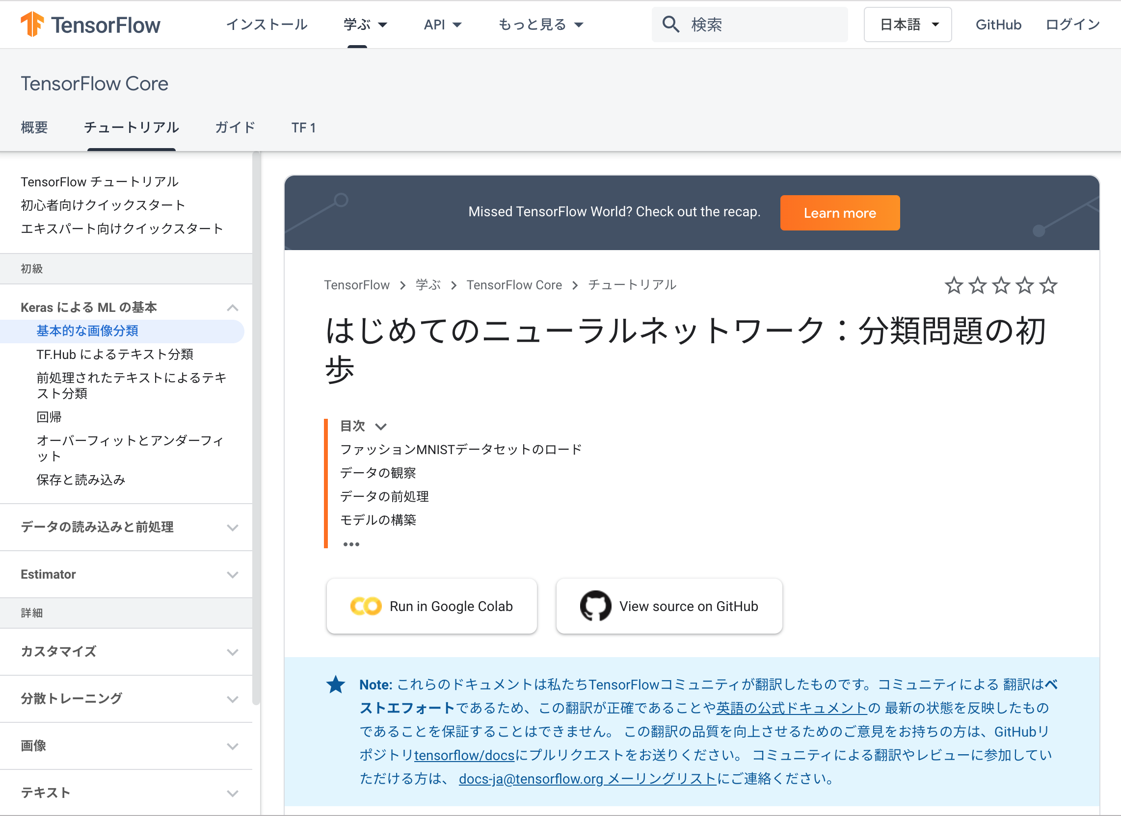This screenshot has height=816, width=1121.
Task: Click the GitHub octocat icon
Action: [595, 606]
